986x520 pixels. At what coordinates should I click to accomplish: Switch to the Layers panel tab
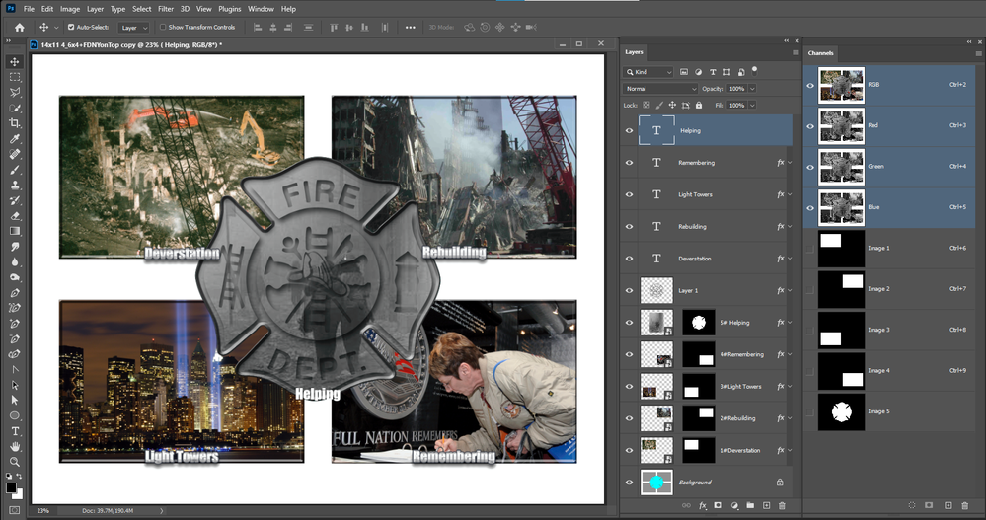pyautogui.click(x=634, y=52)
